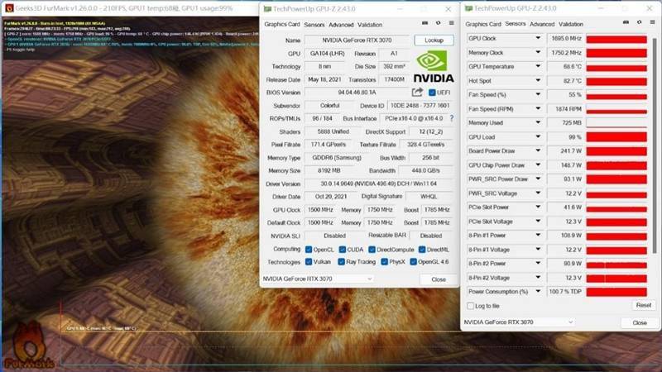Click the BIOS share/export icon
The image size is (662, 372).
[x=417, y=92]
